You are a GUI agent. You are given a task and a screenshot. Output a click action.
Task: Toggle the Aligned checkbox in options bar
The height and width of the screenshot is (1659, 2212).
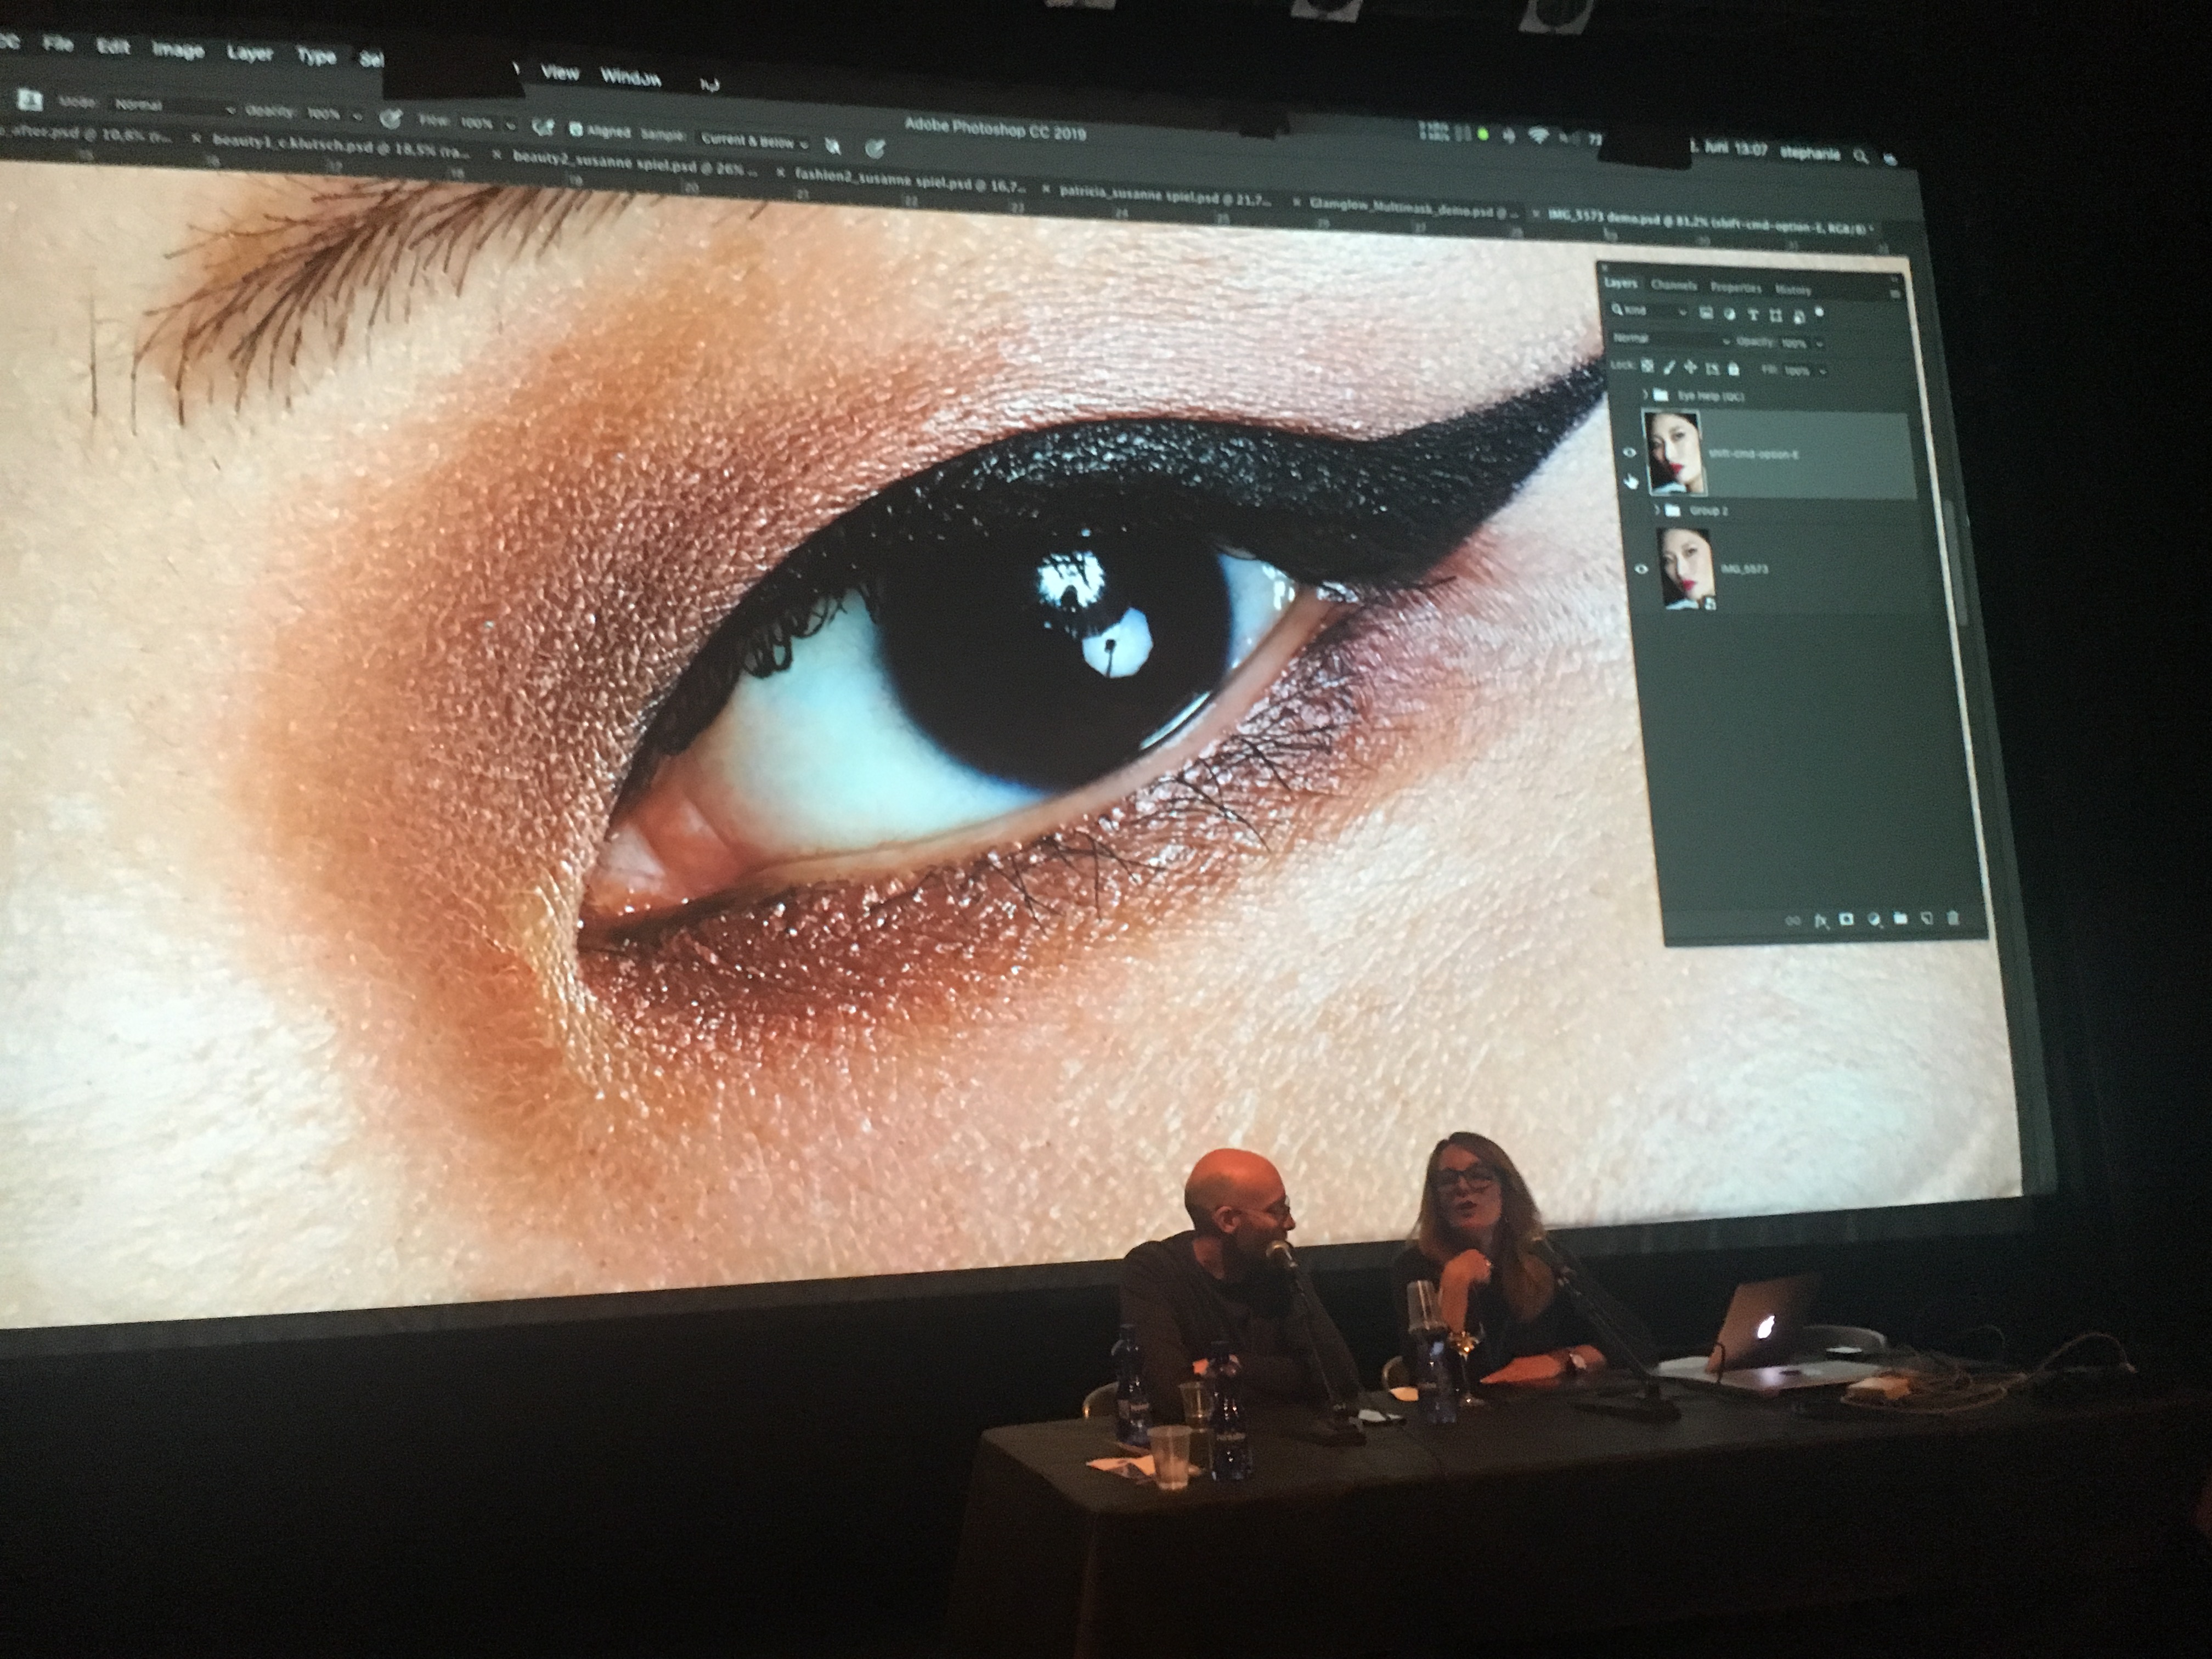[576, 131]
